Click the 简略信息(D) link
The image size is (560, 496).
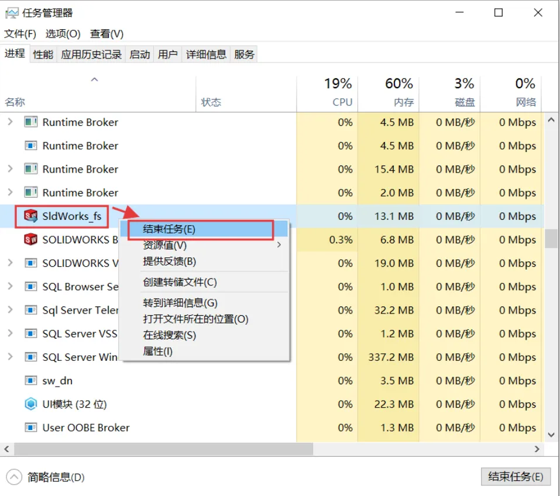pos(56,477)
